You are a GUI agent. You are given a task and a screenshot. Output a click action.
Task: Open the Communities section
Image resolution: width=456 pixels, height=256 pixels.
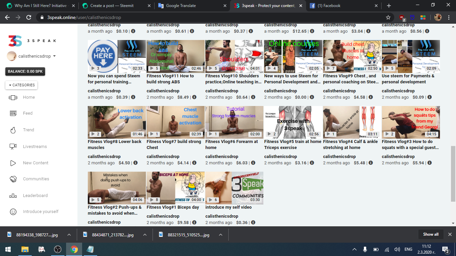pos(13,179)
